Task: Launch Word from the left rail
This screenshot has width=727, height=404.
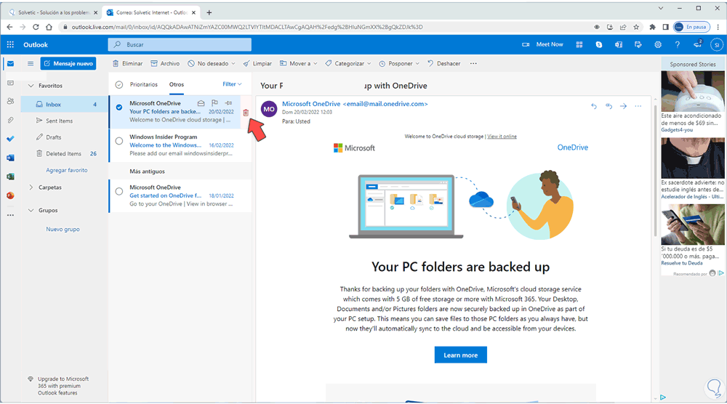Action: (x=10, y=158)
